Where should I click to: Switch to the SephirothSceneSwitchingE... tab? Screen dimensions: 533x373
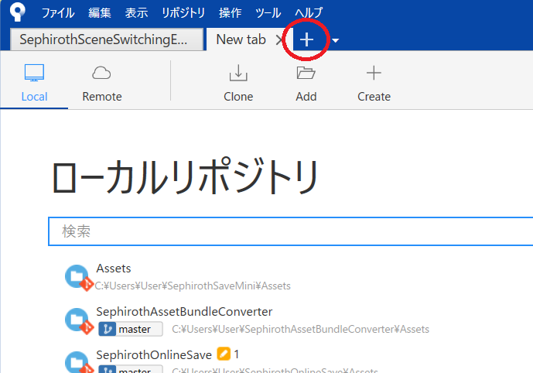[x=107, y=39]
